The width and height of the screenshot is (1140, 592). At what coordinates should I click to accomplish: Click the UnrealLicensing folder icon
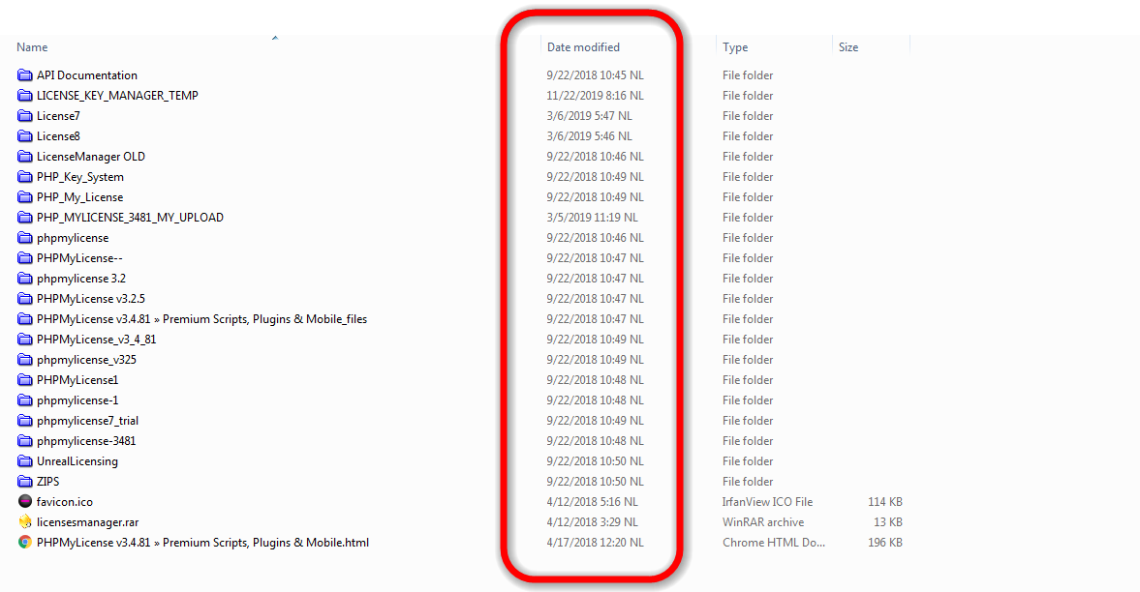pos(25,461)
